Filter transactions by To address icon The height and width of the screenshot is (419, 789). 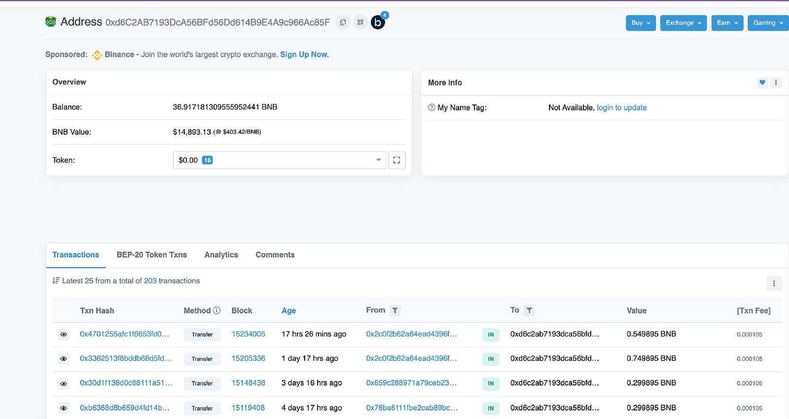(529, 311)
